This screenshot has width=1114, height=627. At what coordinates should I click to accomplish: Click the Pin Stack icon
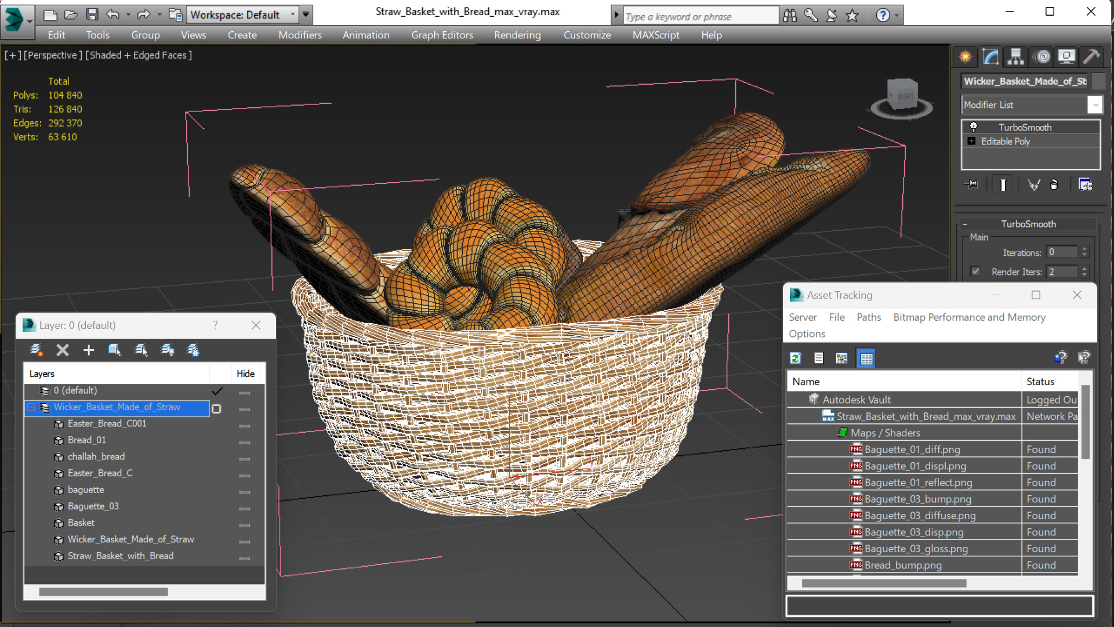tap(971, 184)
